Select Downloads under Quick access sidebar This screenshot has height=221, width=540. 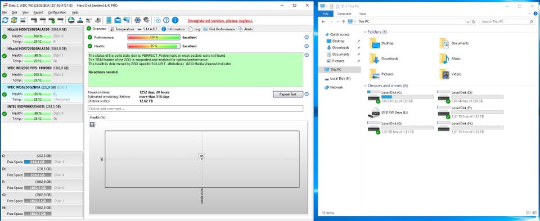[x=338, y=48]
